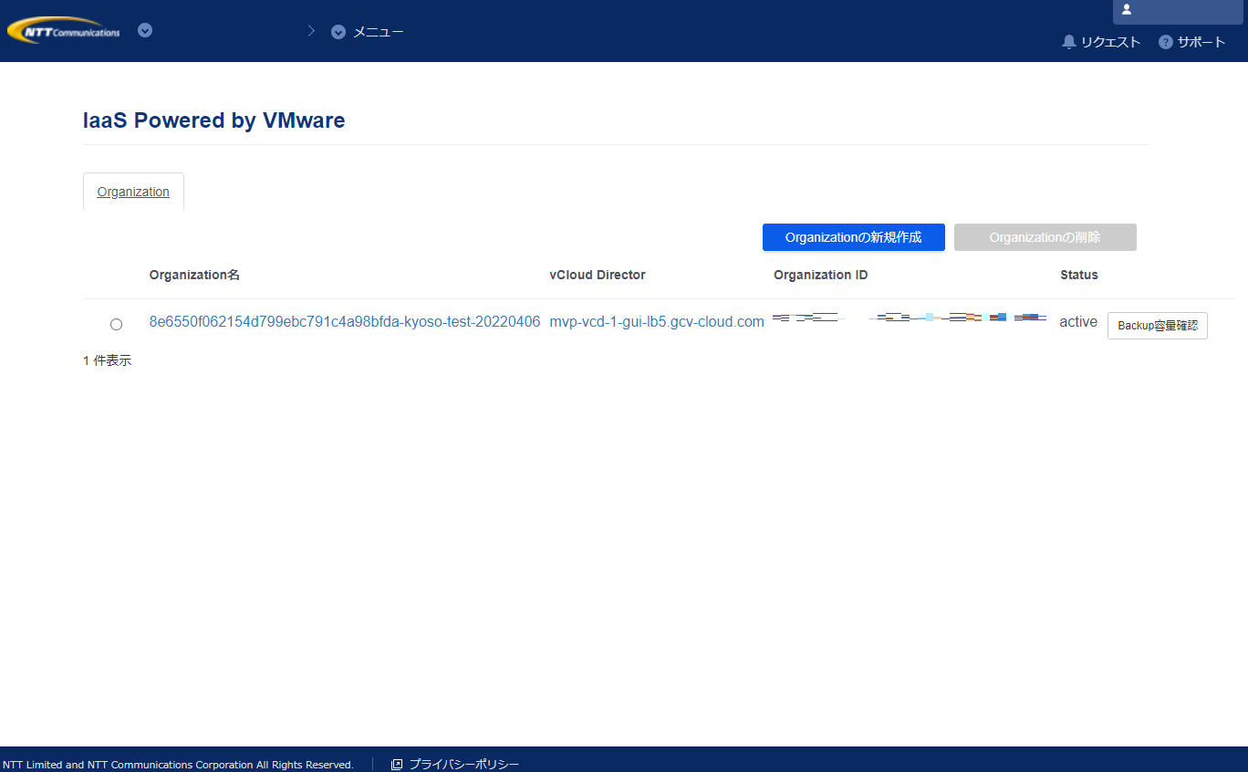Screen dimensions: 1248x772
Task: Expand the dropdown arrow beside the NTT logo
Action: click(x=145, y=30)
